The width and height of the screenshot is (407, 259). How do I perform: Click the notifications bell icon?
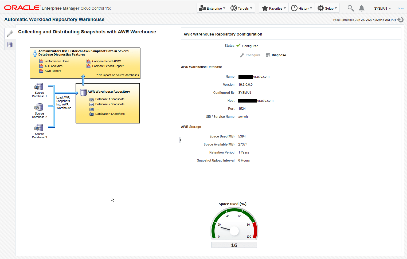pyautogui.click(x=362, y=8)
